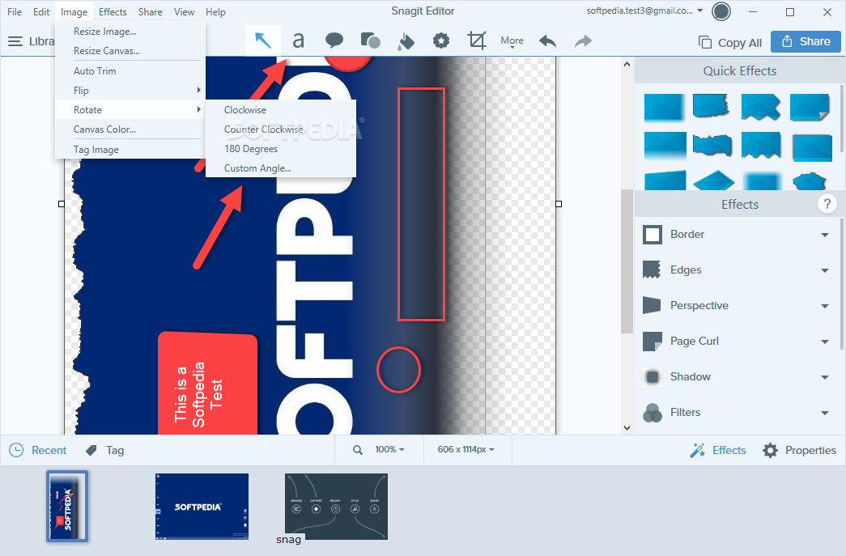Open the 100% zoom dropdown
This screenshot has width=846, height=556.
click(389, 449)
